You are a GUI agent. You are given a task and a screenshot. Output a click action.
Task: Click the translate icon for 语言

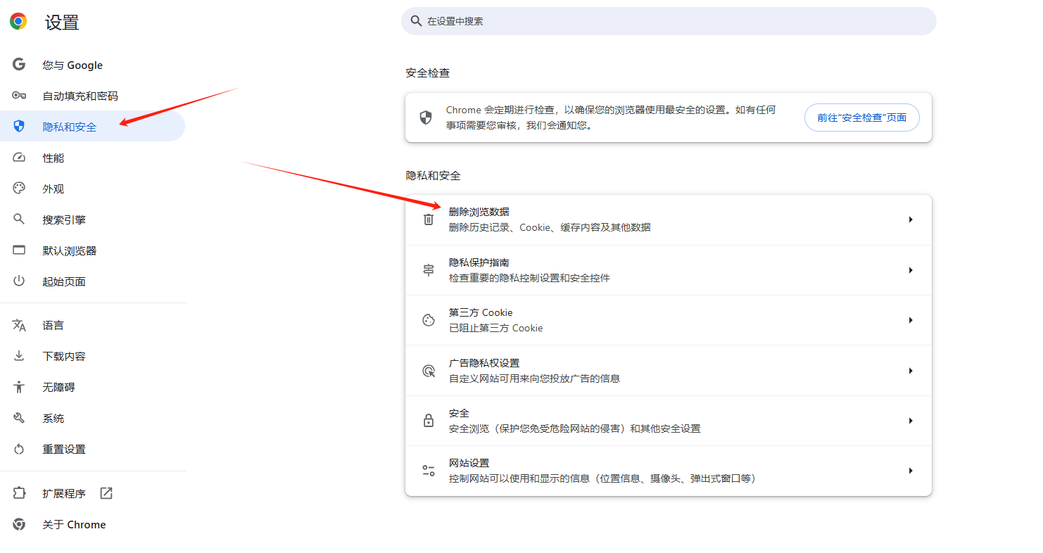coord(19,325)
